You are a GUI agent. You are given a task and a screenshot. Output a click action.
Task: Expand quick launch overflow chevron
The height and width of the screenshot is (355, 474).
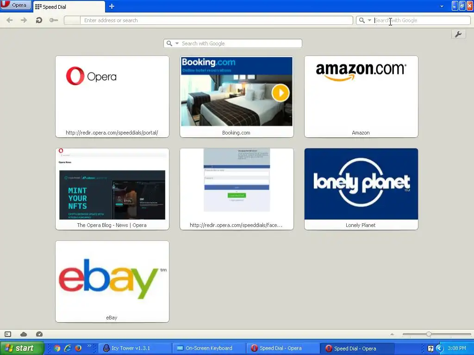[89, 346]
